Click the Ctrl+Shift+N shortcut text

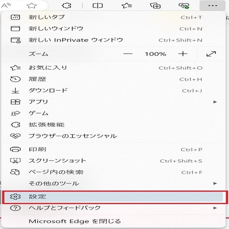(x=180, y=40)
